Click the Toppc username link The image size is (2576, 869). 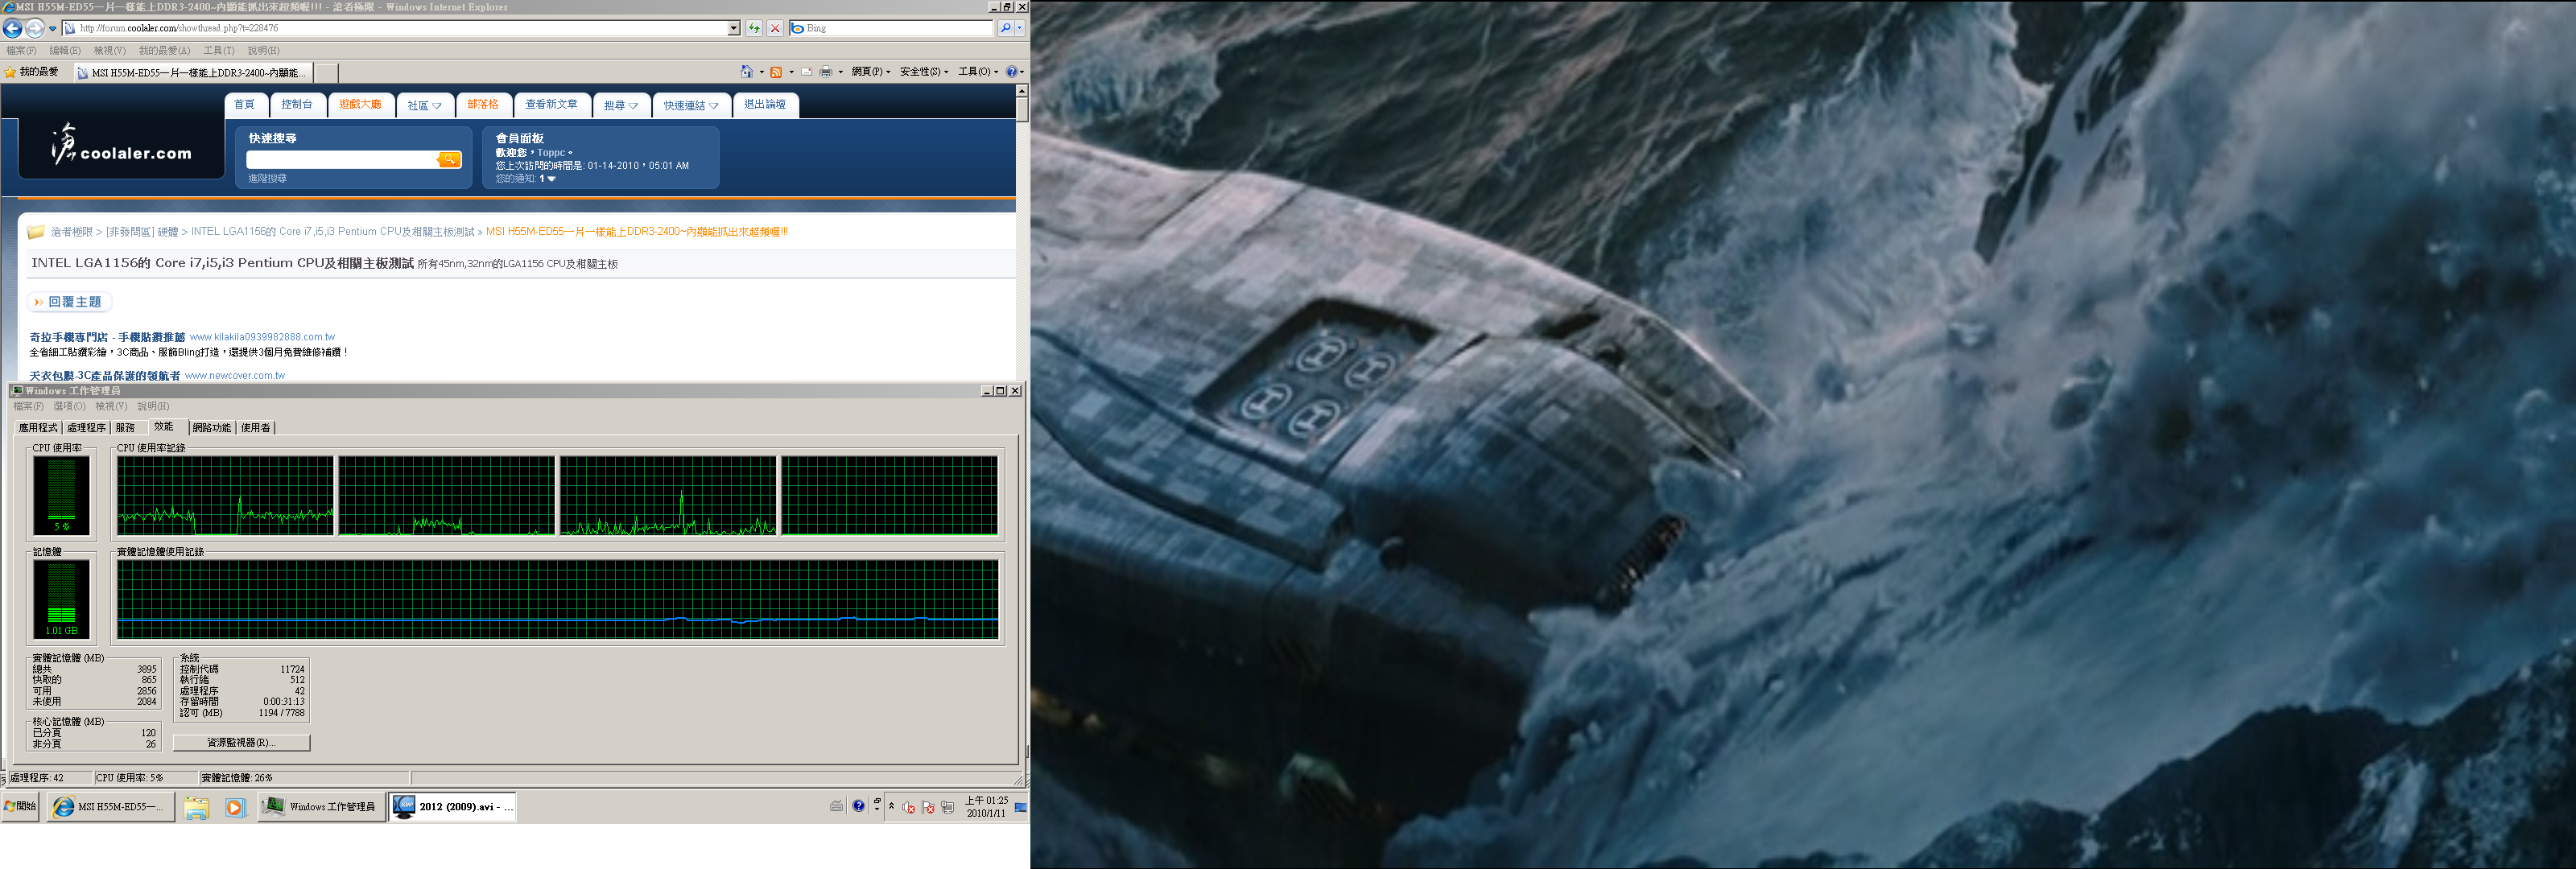(551, 153)
